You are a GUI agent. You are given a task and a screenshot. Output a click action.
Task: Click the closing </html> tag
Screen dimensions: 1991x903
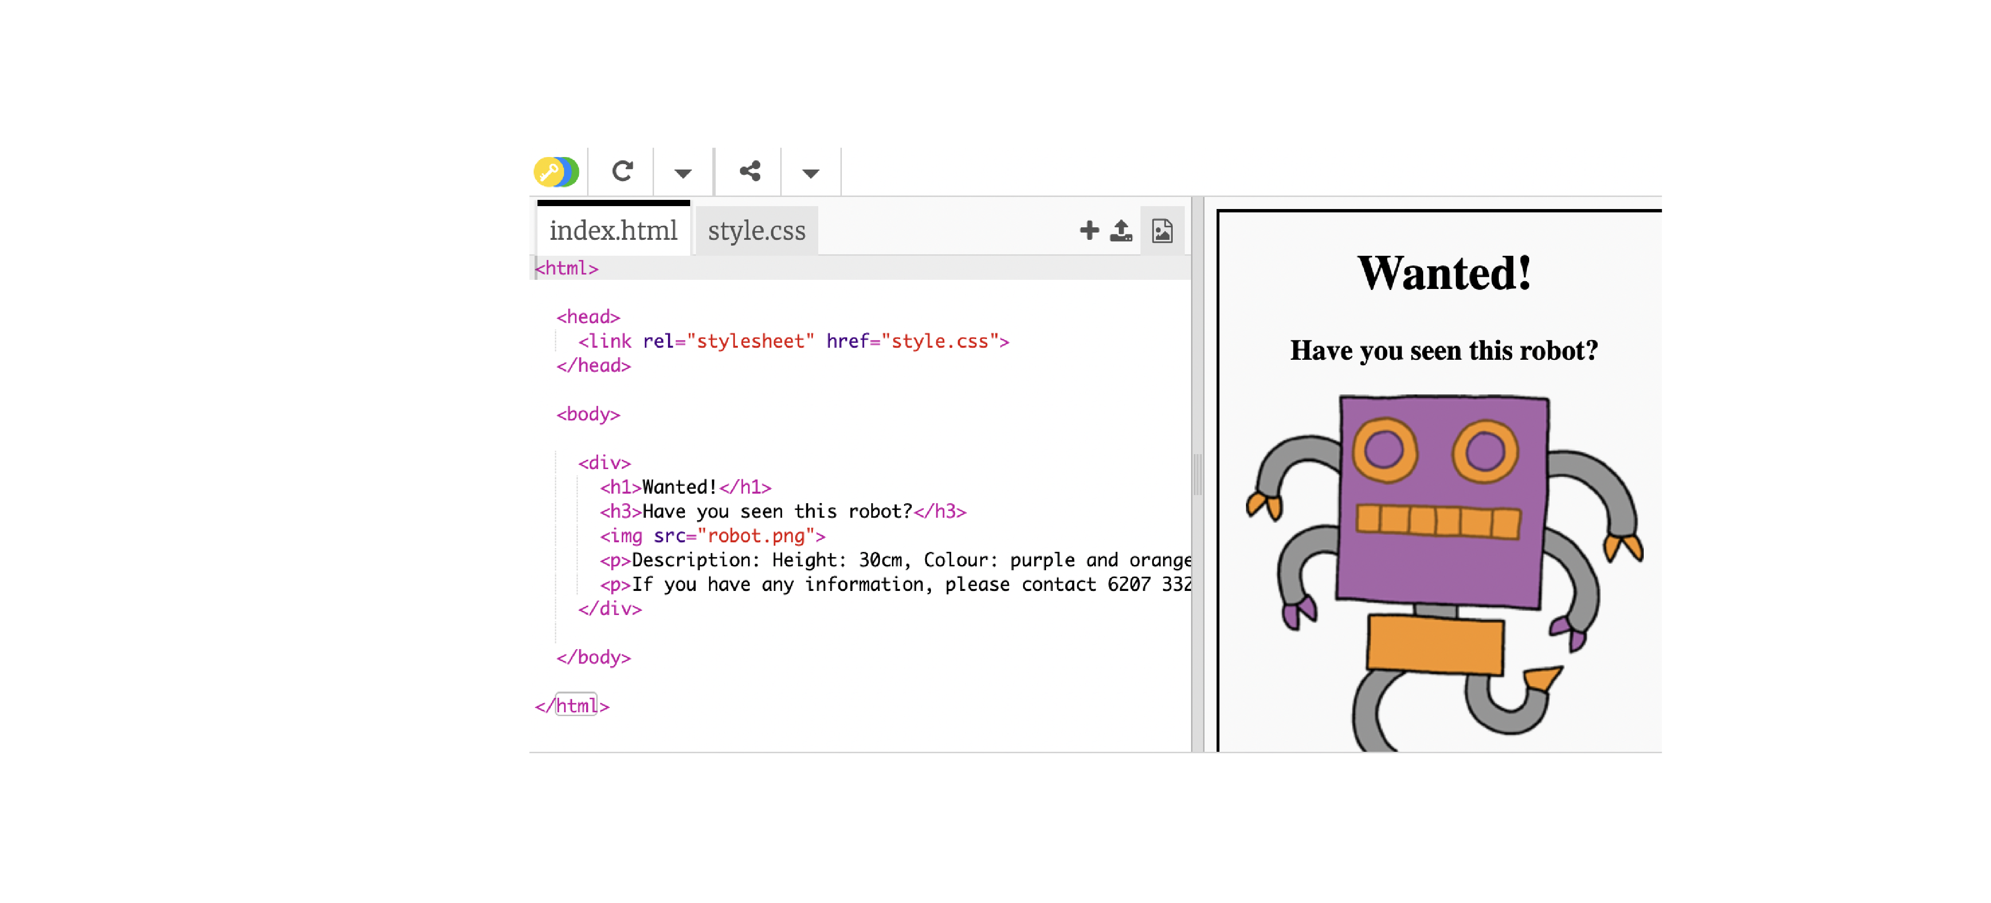pyautogui.click(x=573, y=706)
